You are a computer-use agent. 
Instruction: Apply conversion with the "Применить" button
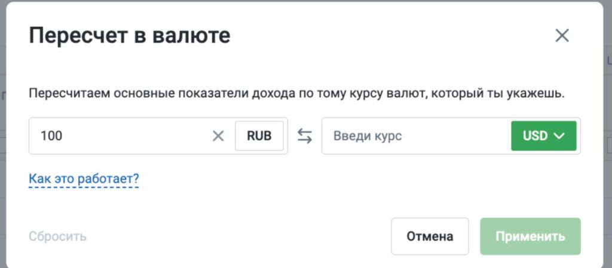pos(530,236)
